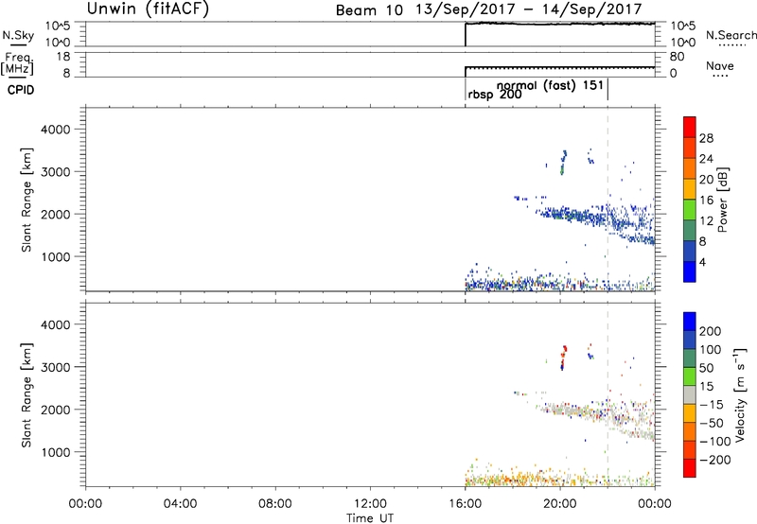Click the 100 label on Velocity colorbar
Screen dimensions: 757x524
(x=711, y=350)
